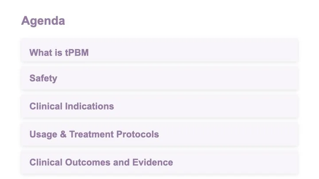Jump to the treatment protocols topic
This screenshot has height=179, width=319.
point(159,134)
